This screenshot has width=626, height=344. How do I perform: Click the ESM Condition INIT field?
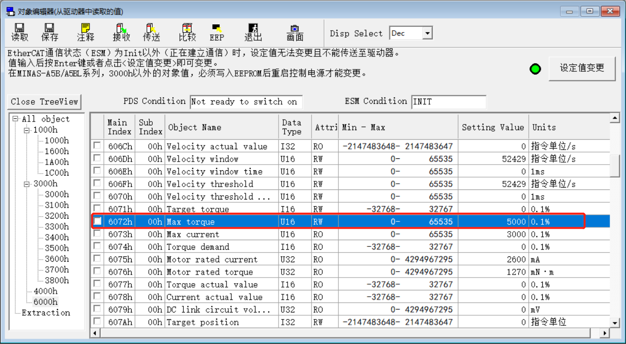pyautogui.click(x=448, y=101)
